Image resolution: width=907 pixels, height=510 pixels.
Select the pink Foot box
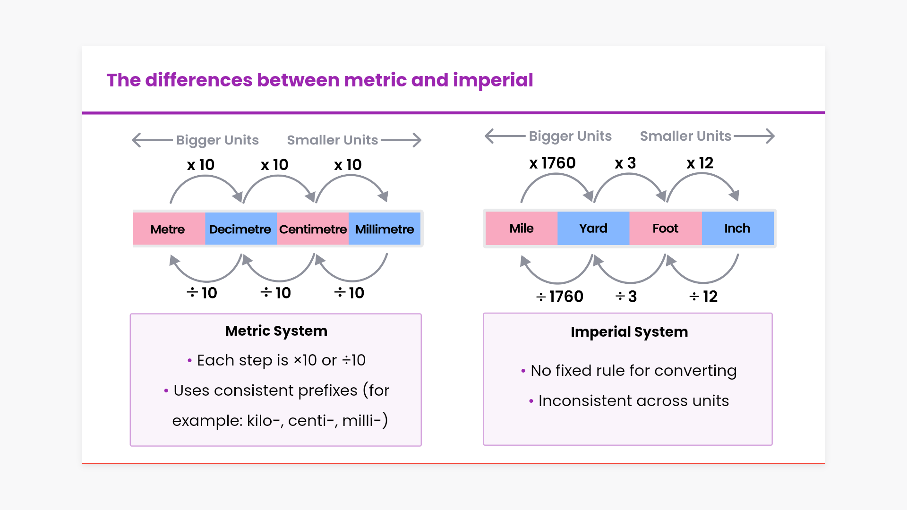click(666, 229)
